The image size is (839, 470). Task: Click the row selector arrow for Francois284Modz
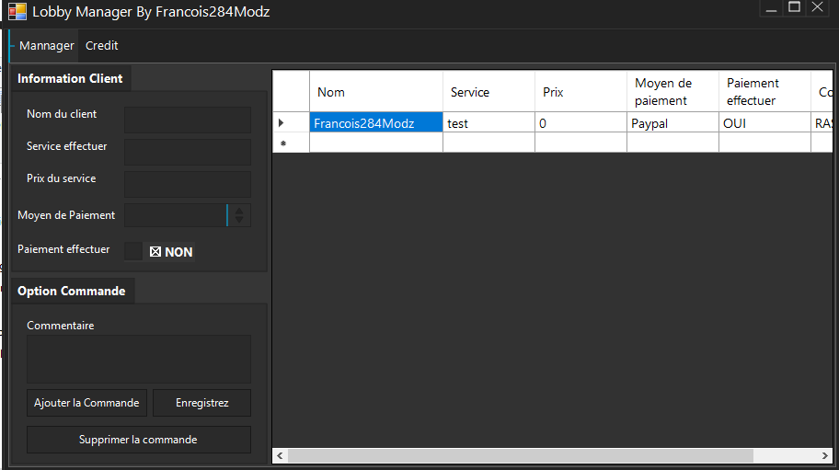(x=291, y=122)
